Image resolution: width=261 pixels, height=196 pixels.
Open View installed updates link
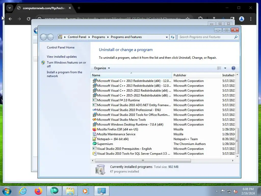62,56
